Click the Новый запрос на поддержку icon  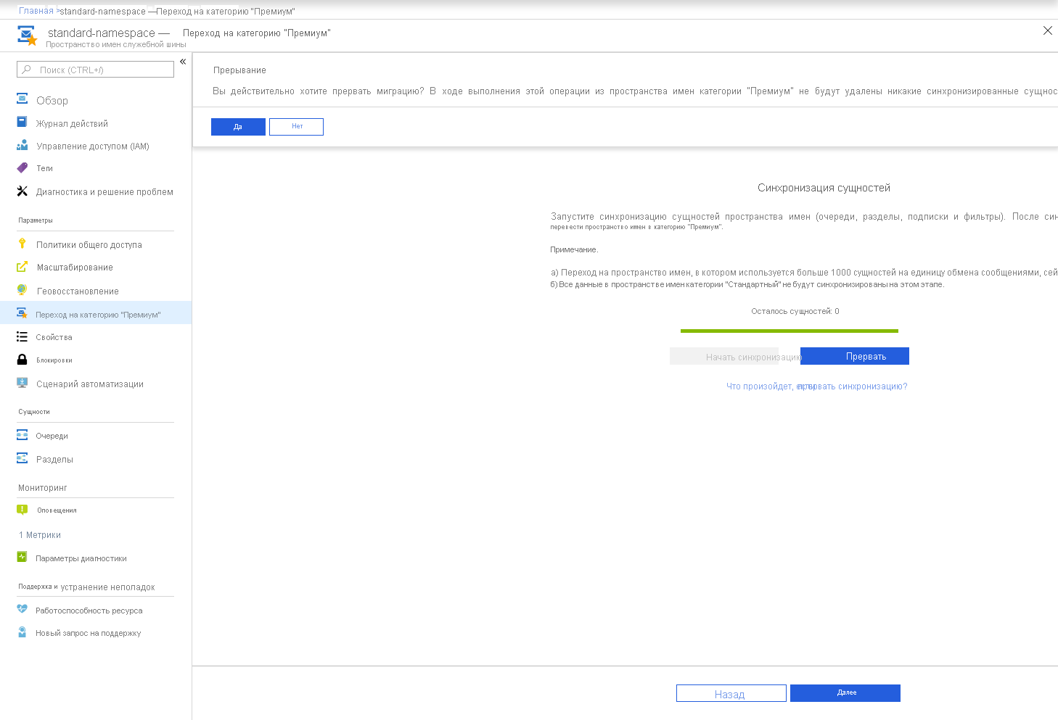pos(22,632)
